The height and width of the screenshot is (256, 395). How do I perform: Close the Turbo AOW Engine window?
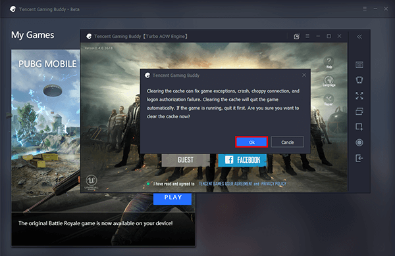[339, 36]
